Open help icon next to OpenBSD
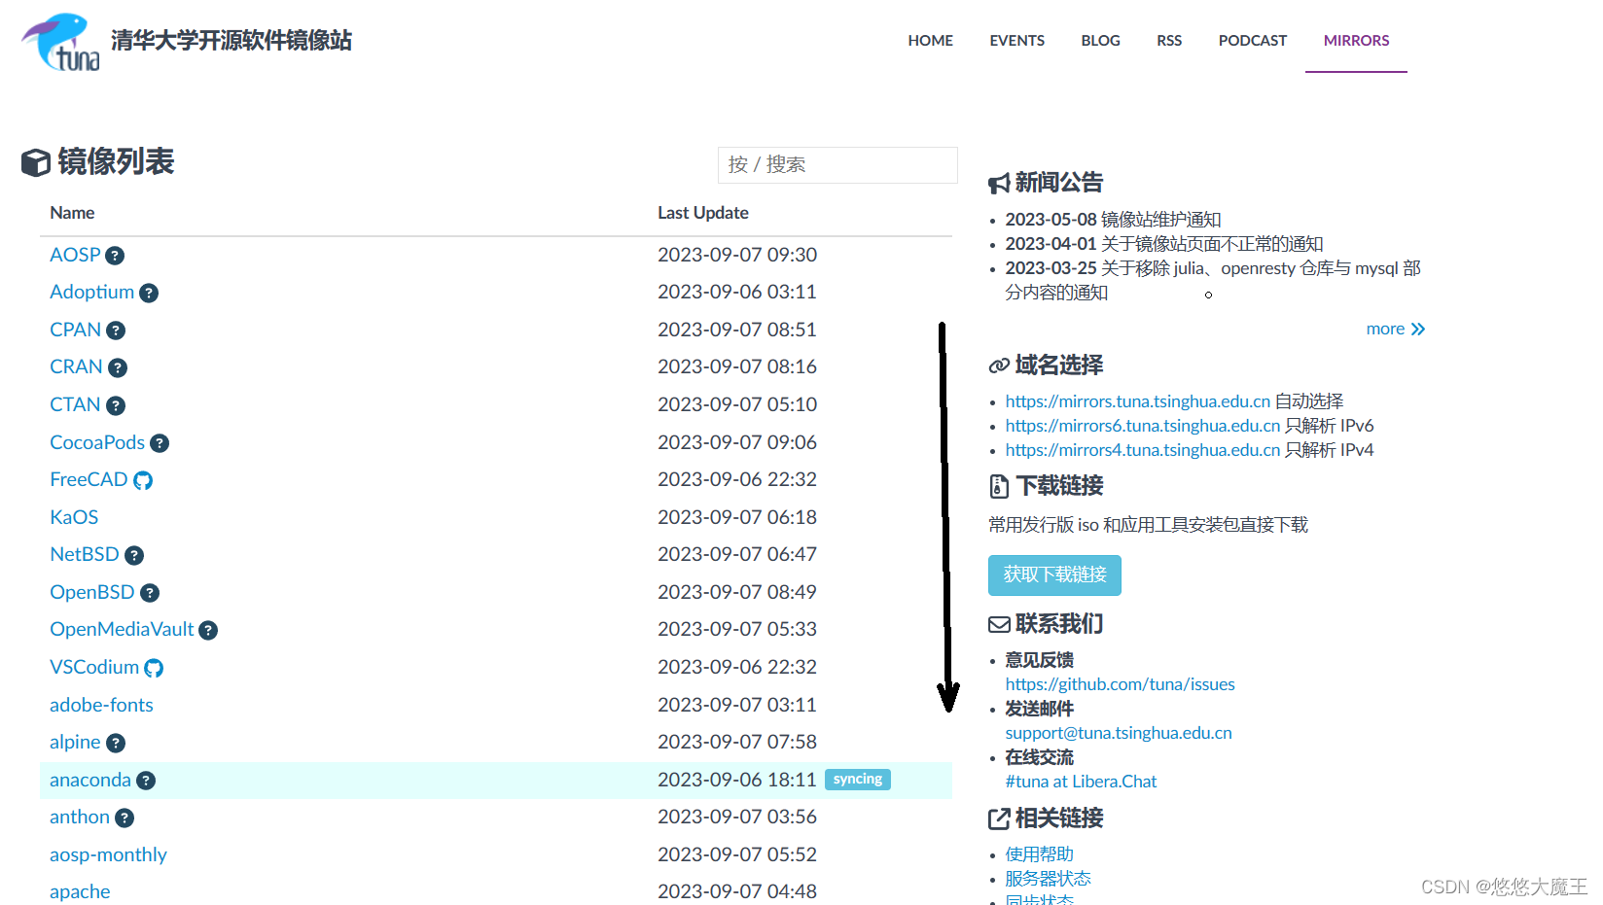 [150, 593]
